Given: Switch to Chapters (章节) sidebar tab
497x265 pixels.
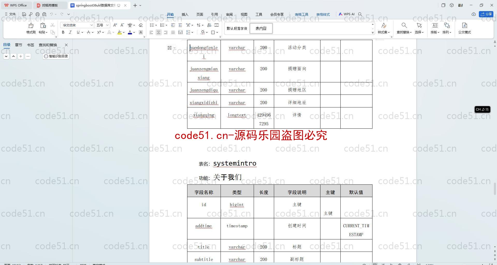Looking at the screenshot, I should click(18, 45).
